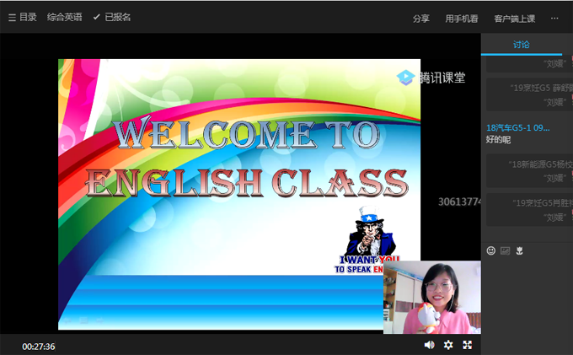Viewport: 573px width, 355px height.
Task: Open 客户端上课 client class option
Action: [515, 19]
